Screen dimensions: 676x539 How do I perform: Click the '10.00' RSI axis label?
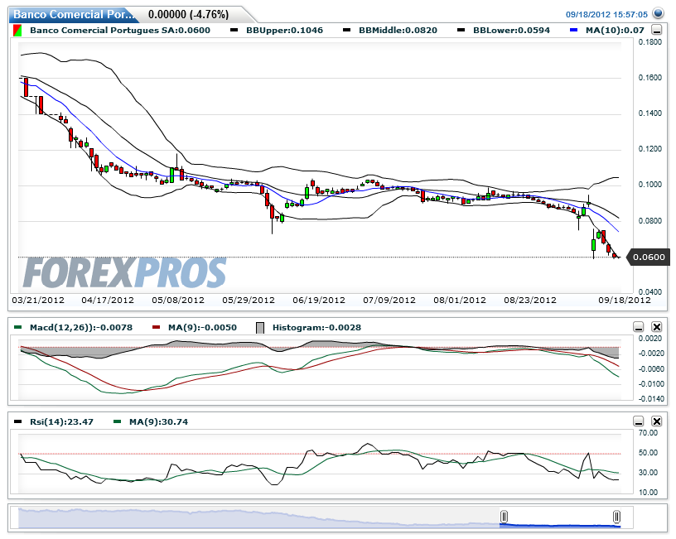pos(648,493)
